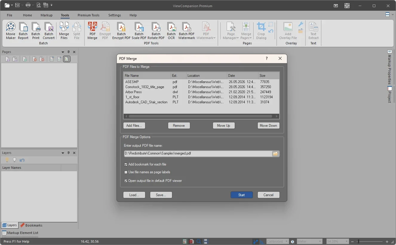Open the zoom percentage dropdown

337,241
